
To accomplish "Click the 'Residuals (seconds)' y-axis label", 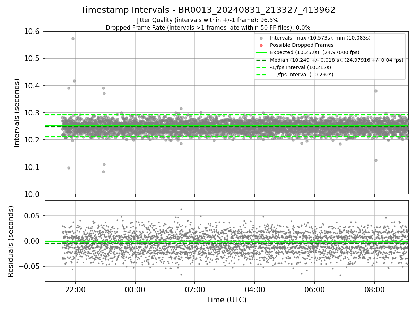I will (x=11, y=241).
